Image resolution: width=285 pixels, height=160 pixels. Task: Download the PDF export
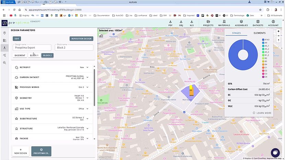[x=170, y=23]
